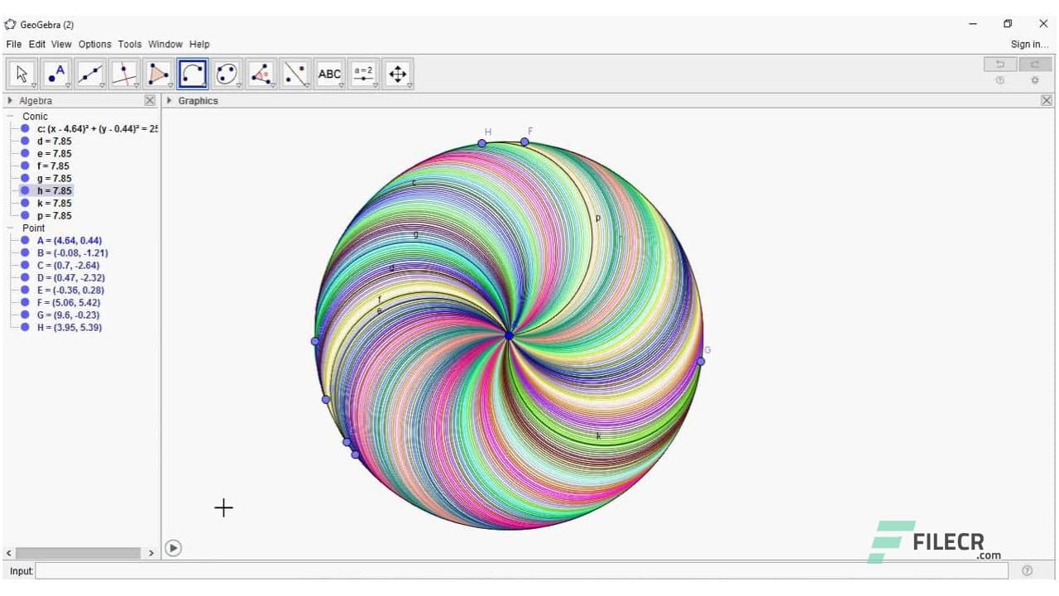Open the Tools menu

point(129,44)
